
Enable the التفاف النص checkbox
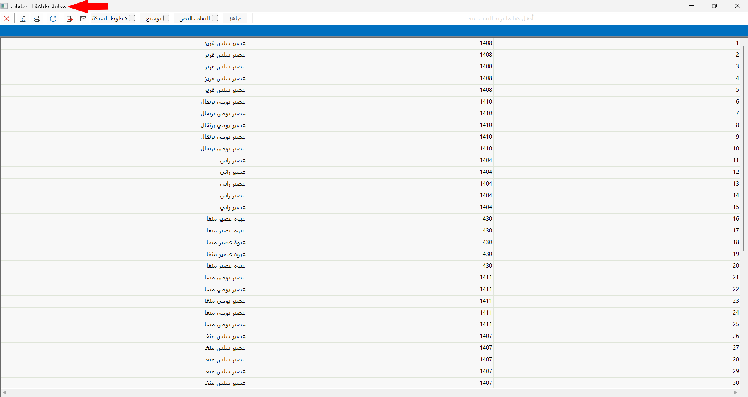[x=216, y=18]
